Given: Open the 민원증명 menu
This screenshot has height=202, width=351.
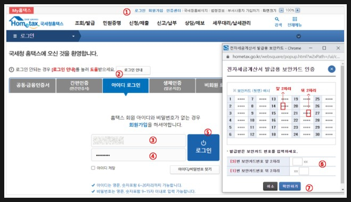Looking at the screenshot, I should click(112, 23).
